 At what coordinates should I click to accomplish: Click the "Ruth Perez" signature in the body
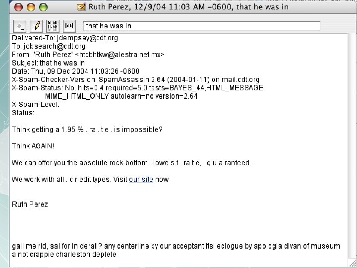30,204
